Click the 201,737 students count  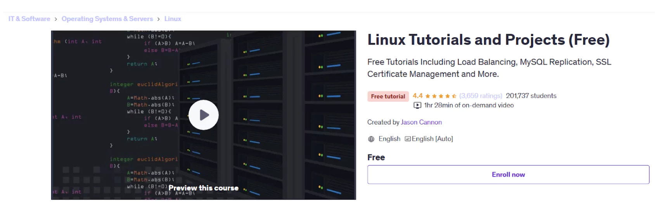click(531, 96)
